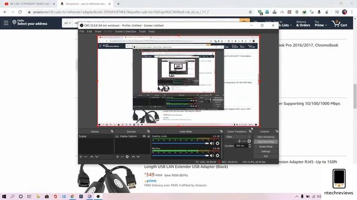357x200 pixels.
Task: Open Task View on the taskbar
Action: point(29,196)
